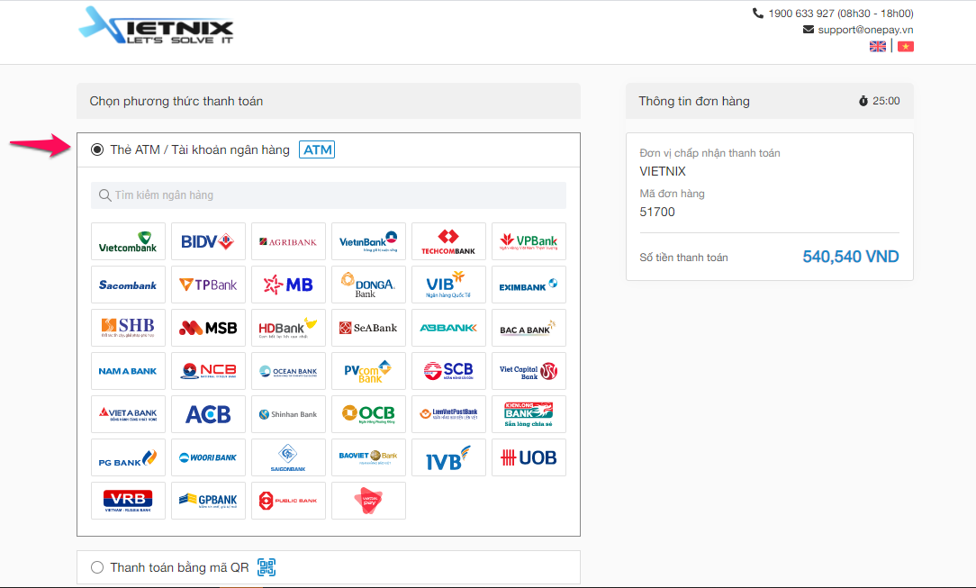
Task: Choose the VRB bank logo
Action: (x=128, y=501)
